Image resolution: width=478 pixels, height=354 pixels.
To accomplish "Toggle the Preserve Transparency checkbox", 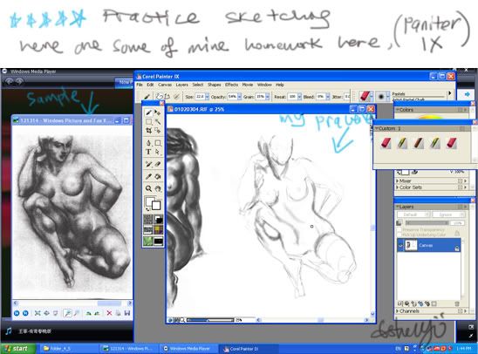I will point(399,230).
